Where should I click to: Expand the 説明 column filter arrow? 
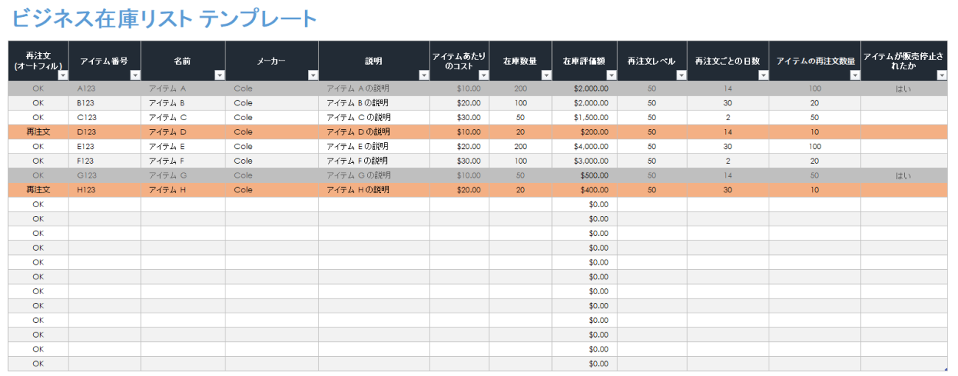424,75
